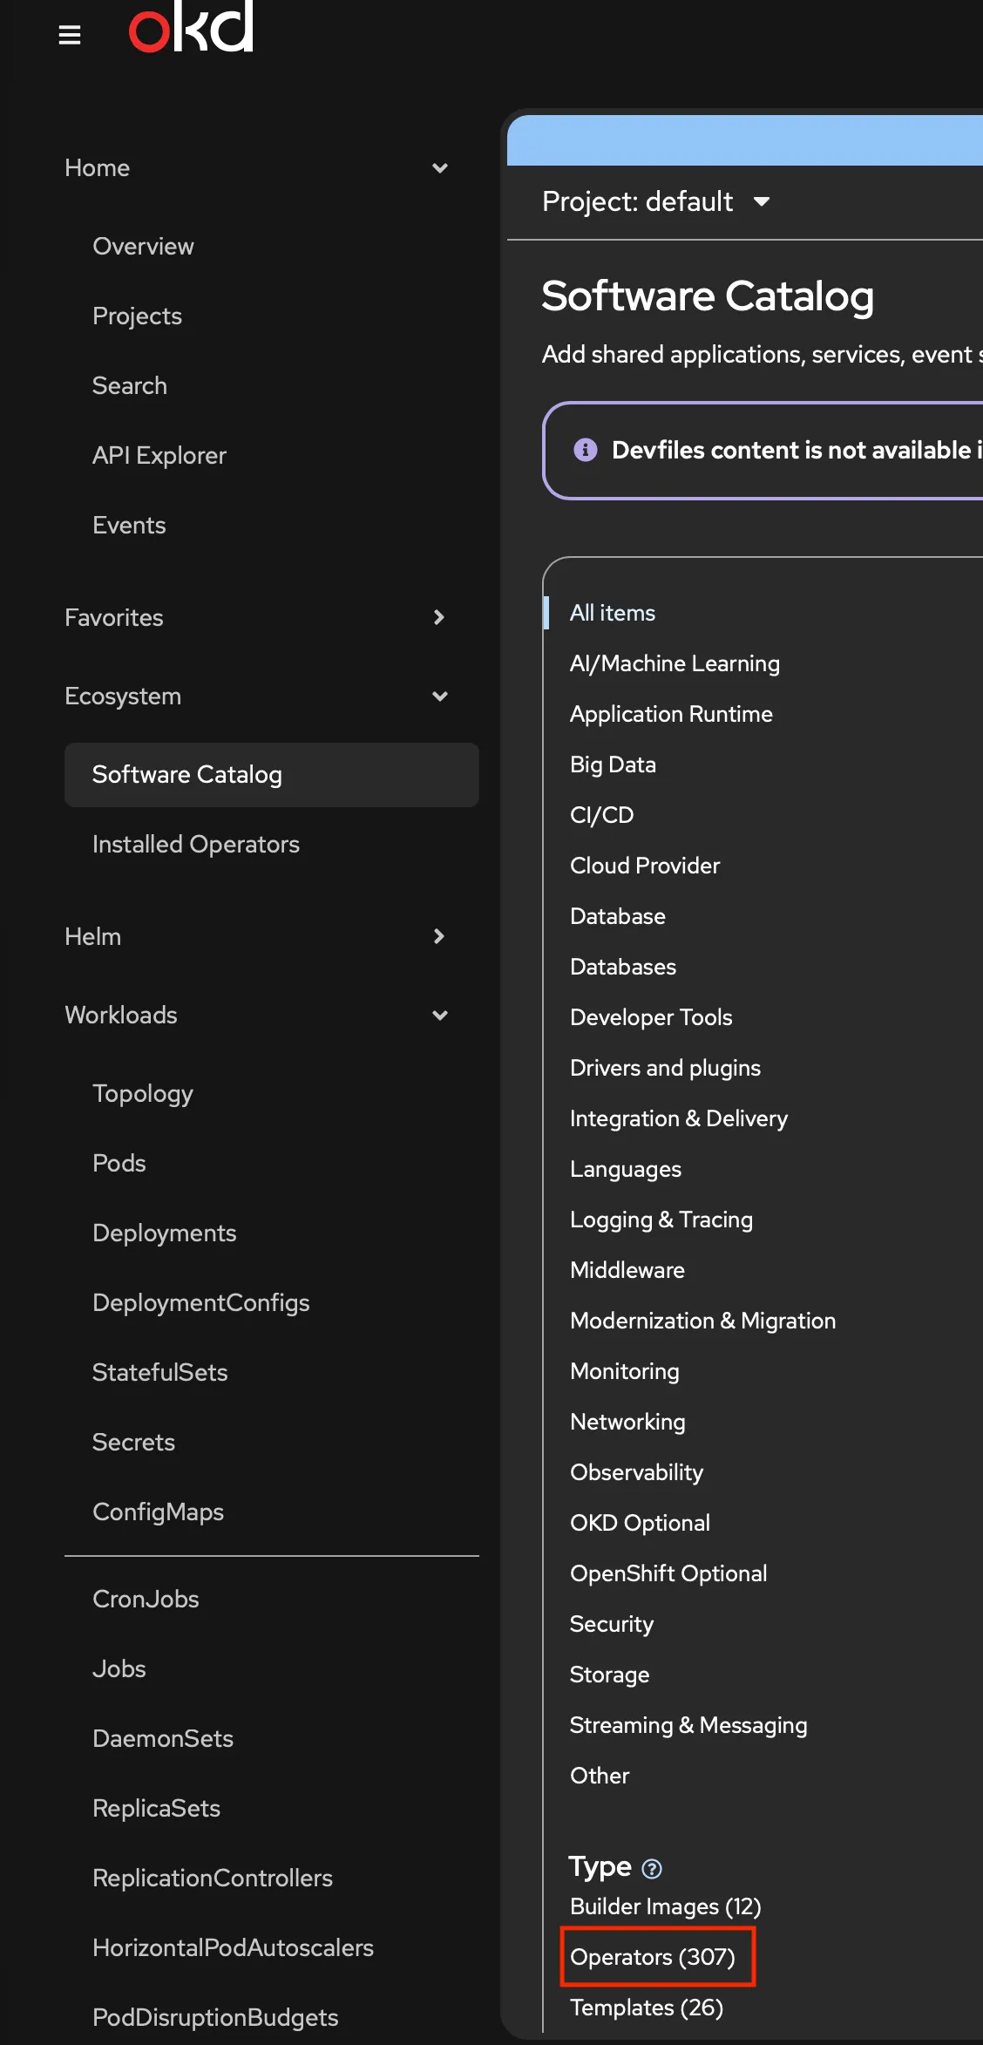
Task: Filter by Cloud Provider category
Action: click(645, 866)
